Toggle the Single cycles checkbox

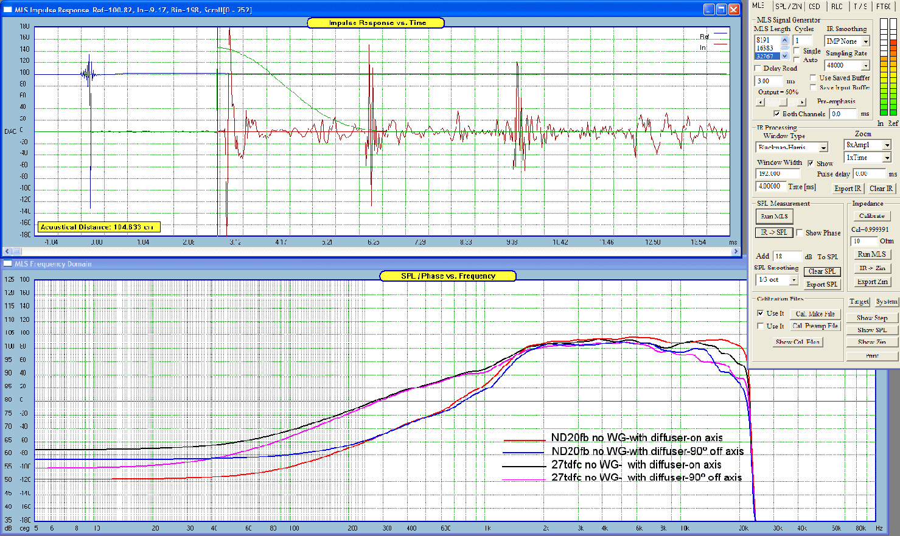(797, 50)
